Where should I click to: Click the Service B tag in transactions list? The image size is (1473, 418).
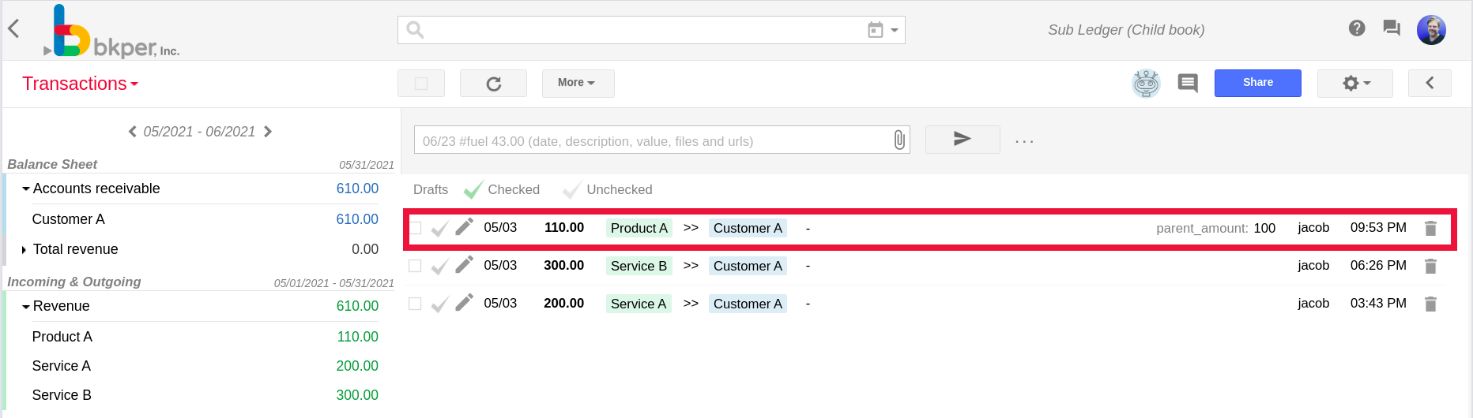point(639,266)
